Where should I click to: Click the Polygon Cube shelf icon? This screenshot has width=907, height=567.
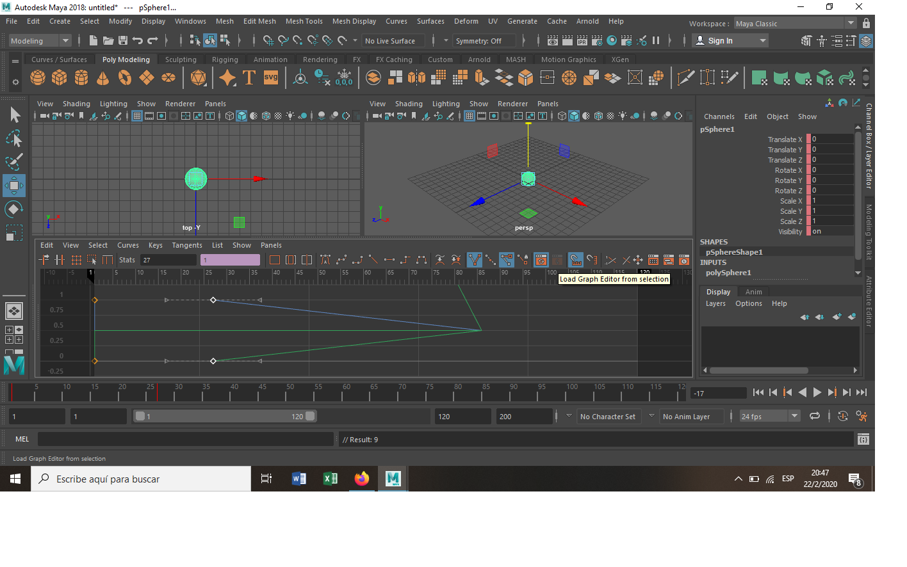60,78
